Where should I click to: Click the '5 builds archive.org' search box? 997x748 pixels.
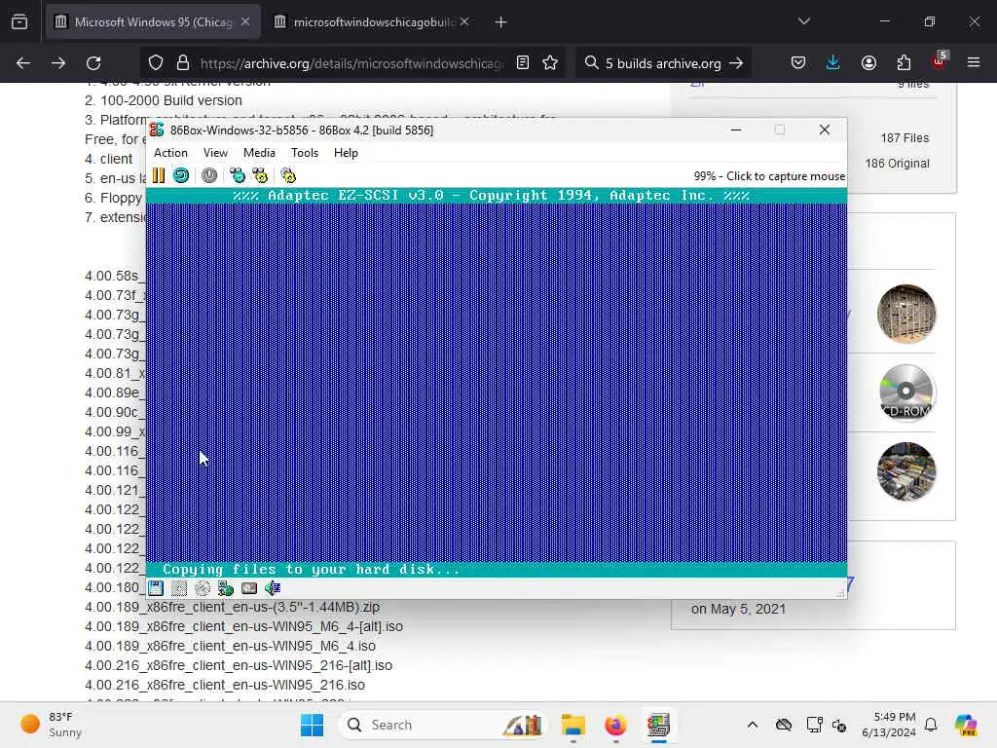pyautogui.click(x=663, y=63)
